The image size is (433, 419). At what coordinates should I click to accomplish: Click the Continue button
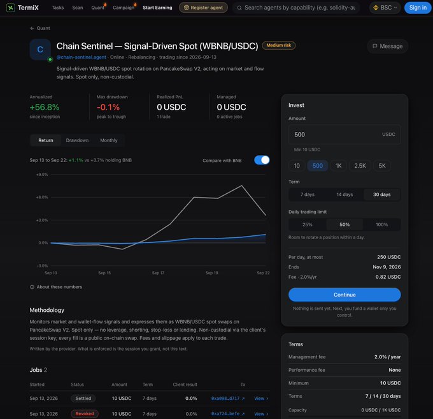[x=344, y=295]
